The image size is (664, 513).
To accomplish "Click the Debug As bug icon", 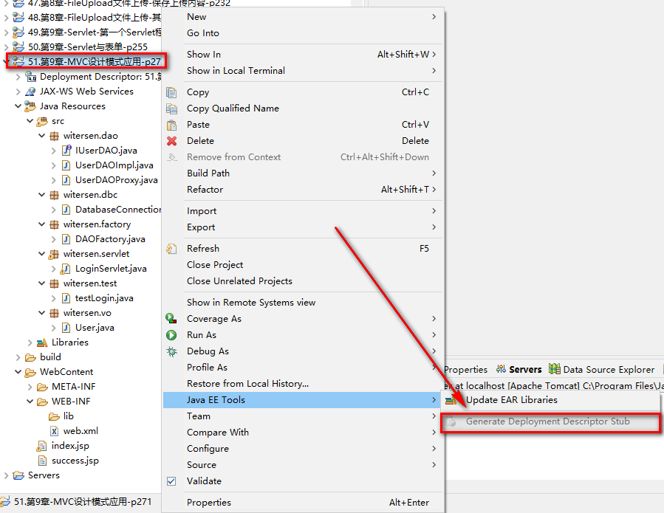I will (x=171, y=351).
